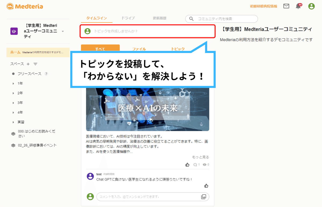
Task: Click the purple community graduation cap icon
Action: pyautogui.click(x=14, y=31)
